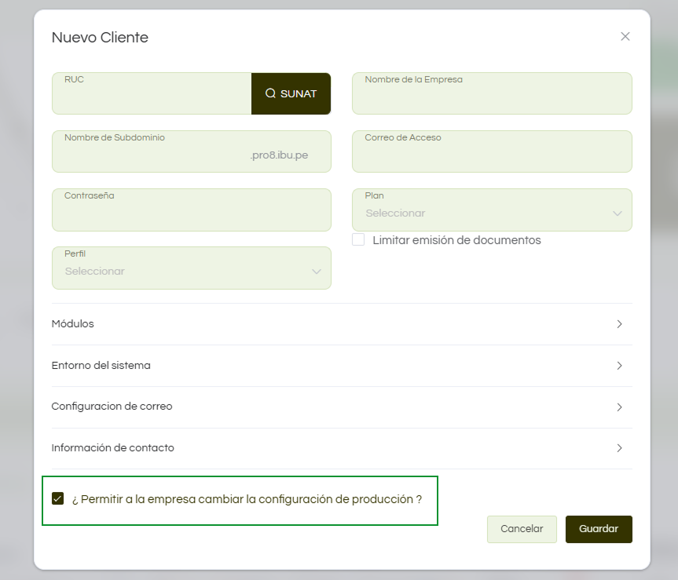This screenshot has height=580, width=678.
Task: Uncheck permitir cambiar configuración de producción
Action: coord(57,498)
